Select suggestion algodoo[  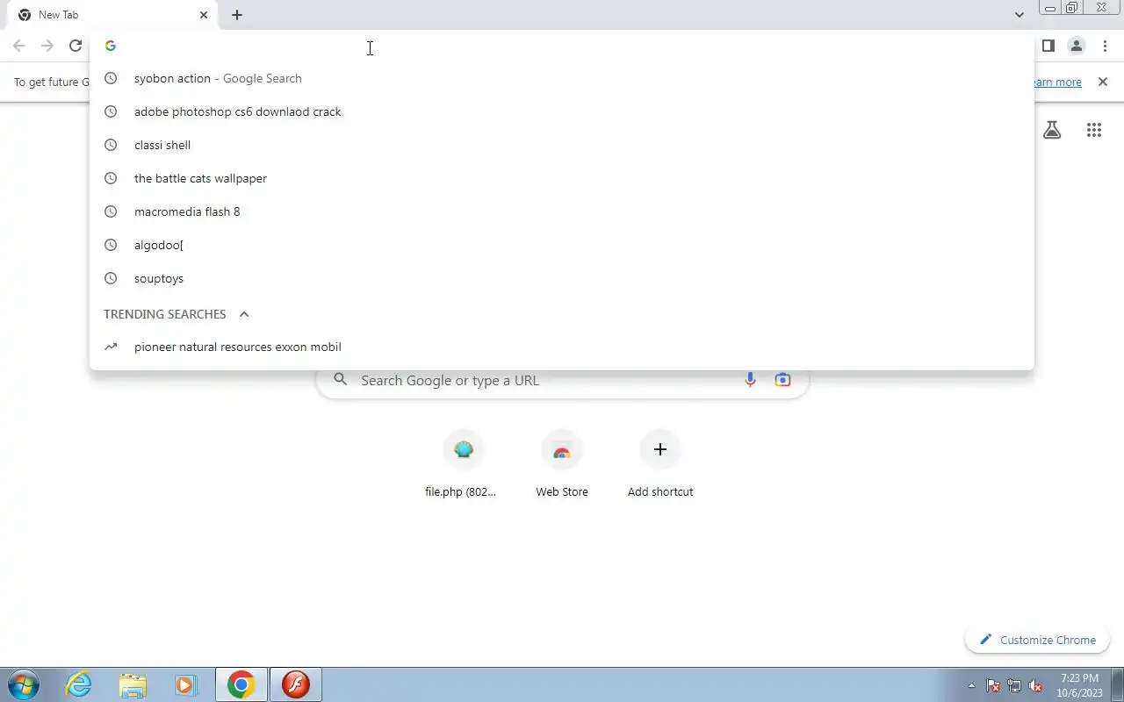tap(562, 245)
